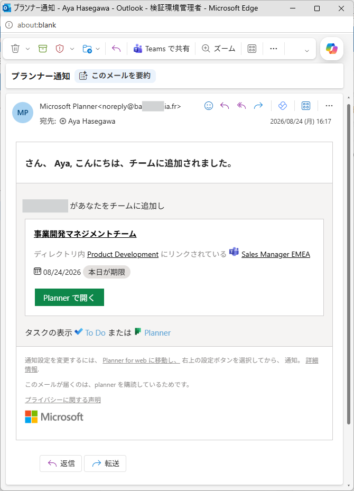
Task: Click the 本日が期限 badge
Action: [107, 272]
